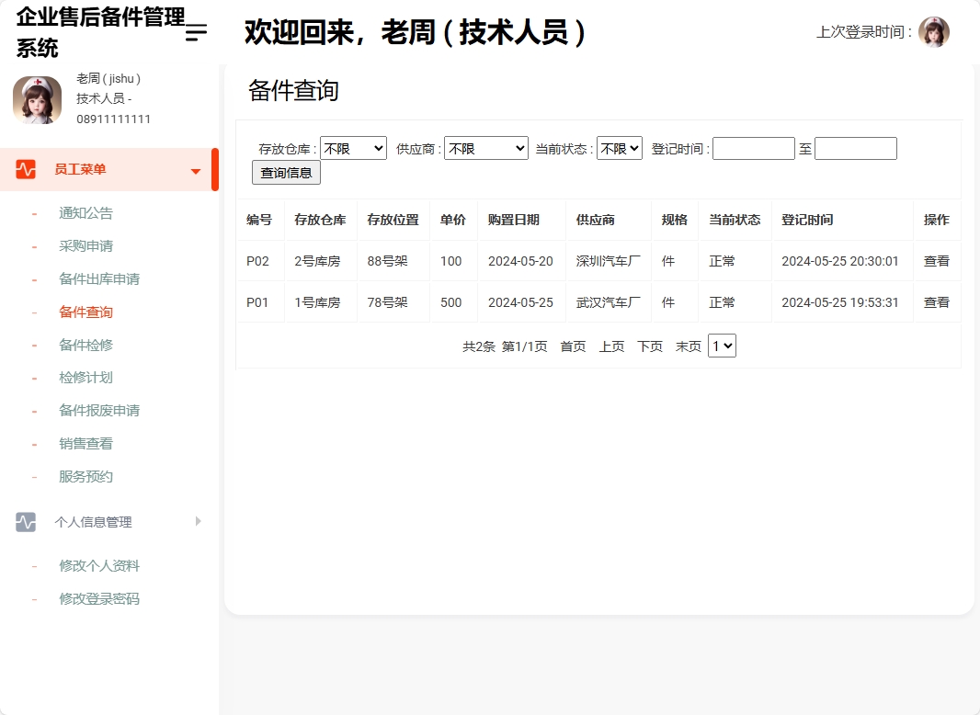
Task: Click the 下页 pagination link
Action: point(649,346)
